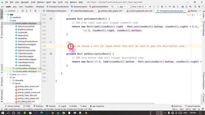Open Problems tool window

[38, 106]
